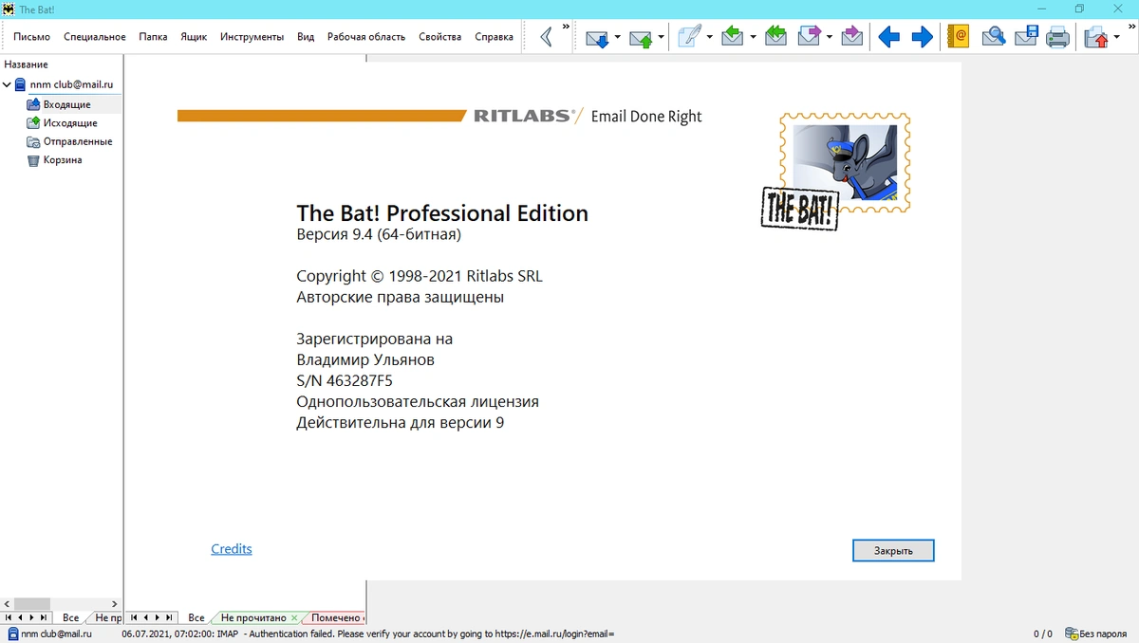Open the Get new mail dropdown arrow
This screenshot has height=643, width=1139.
(618, 38)
